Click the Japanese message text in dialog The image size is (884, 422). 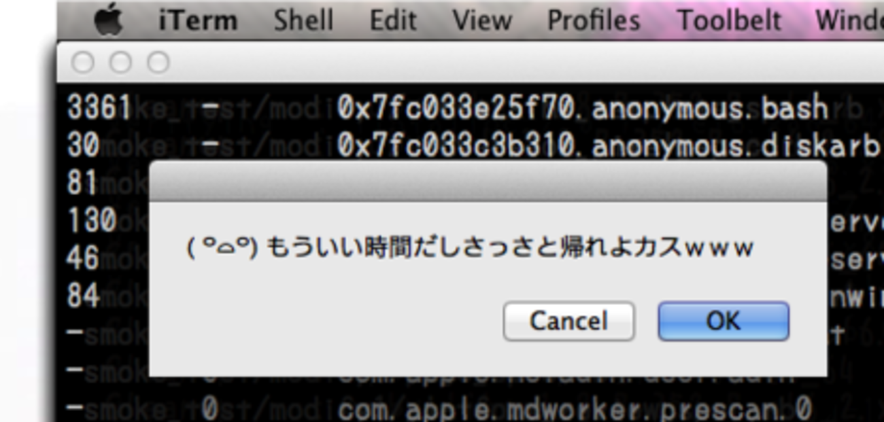point(471,248)
